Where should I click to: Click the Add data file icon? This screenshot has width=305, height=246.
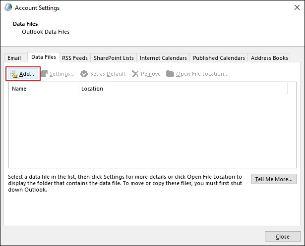(13, 74)
